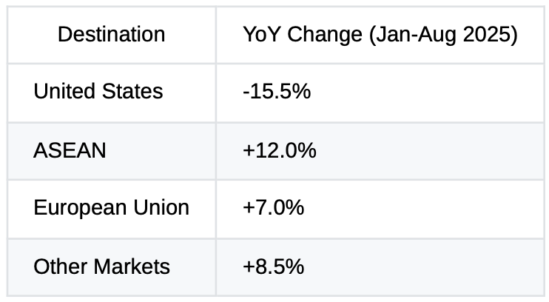Select the European Union destination cell
Viewport: 549px width, 302px height.
(111, 209)
